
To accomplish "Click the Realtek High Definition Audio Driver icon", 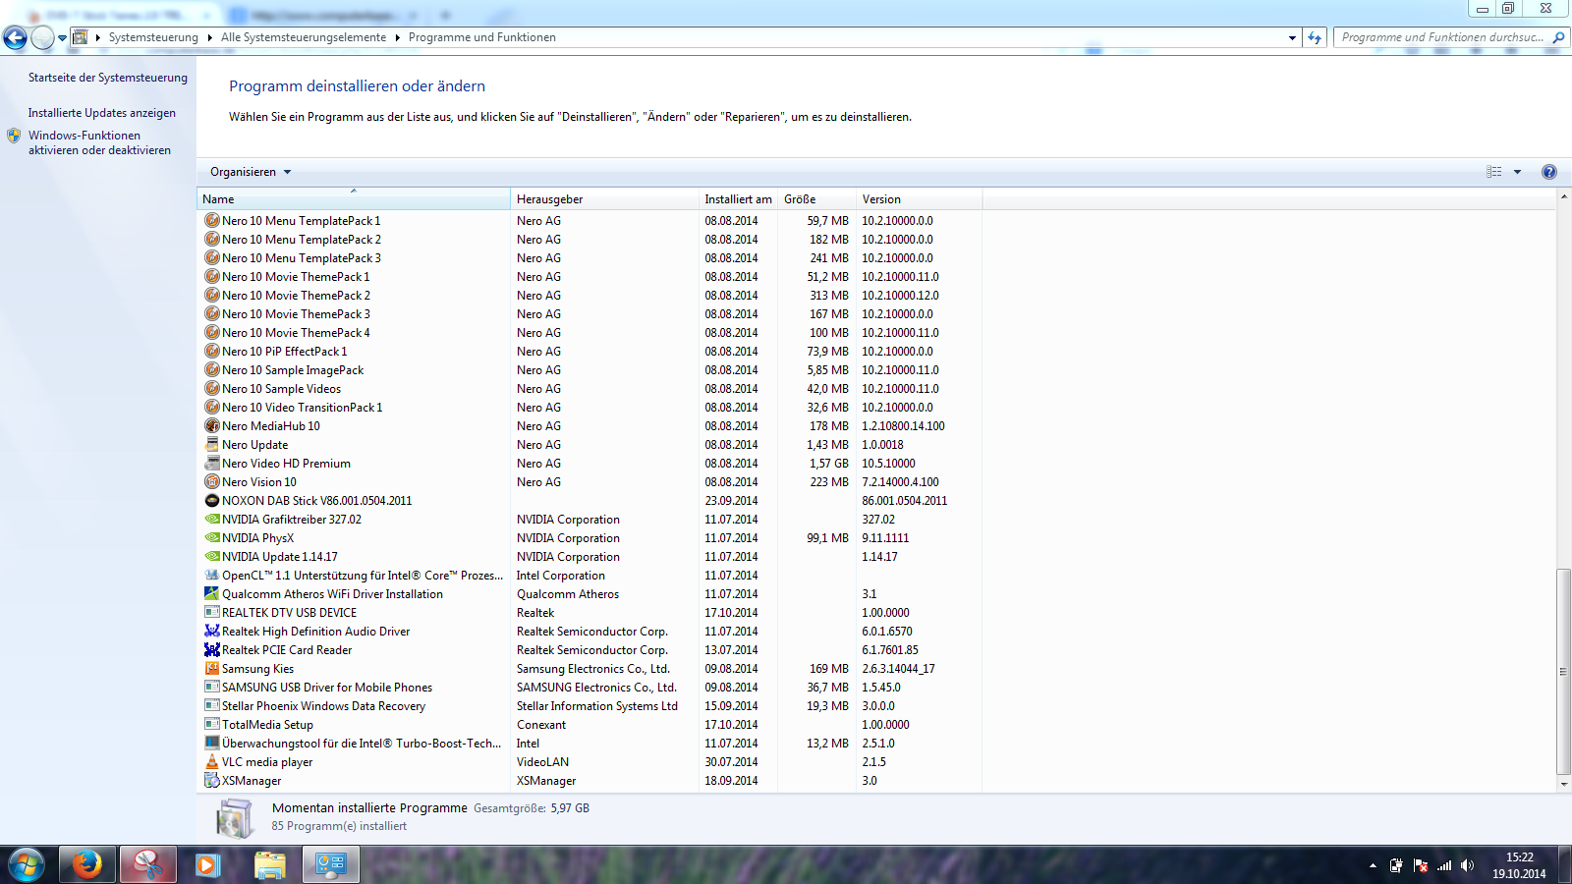I will [x=211, y=631].
